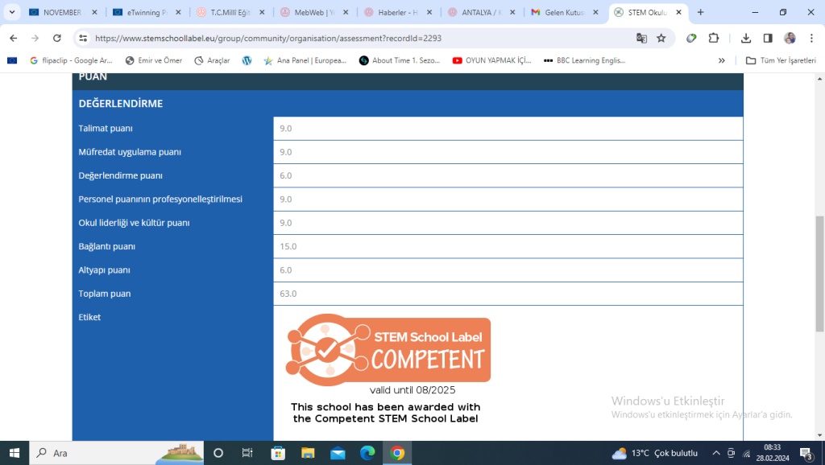This screenshot has width=825, height=465.
Task: Click the green extension icon near the star
Action: click(x=691, y=38)
